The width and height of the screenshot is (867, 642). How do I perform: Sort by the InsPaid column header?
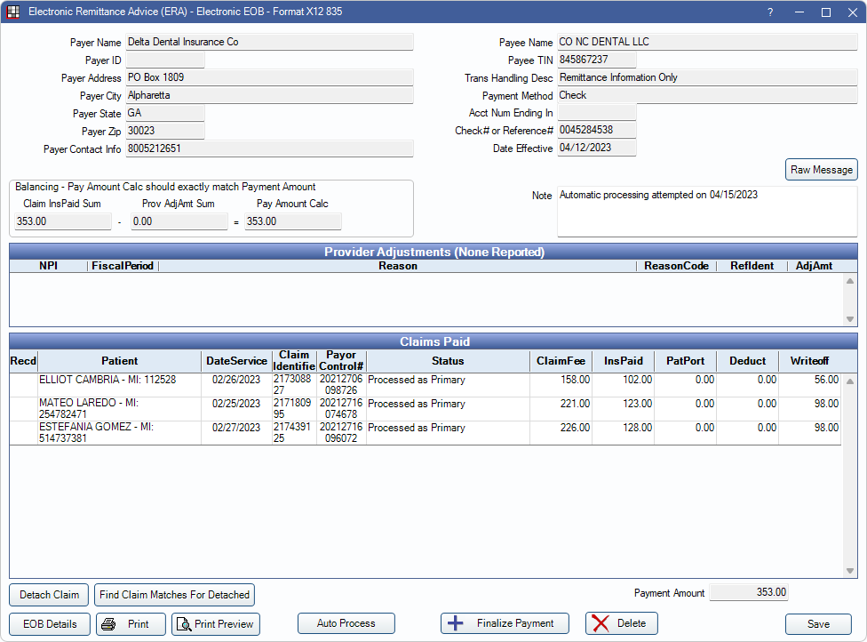click(623, 361)
